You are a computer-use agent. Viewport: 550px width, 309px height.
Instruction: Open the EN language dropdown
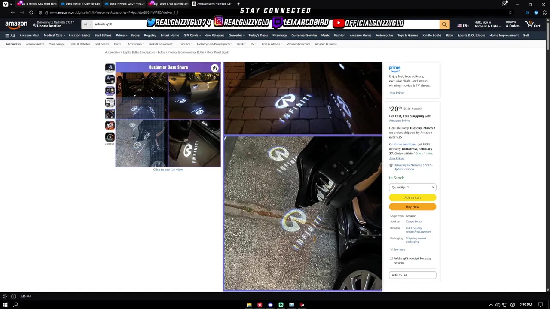pyautogui.click(x=463, y=26)
